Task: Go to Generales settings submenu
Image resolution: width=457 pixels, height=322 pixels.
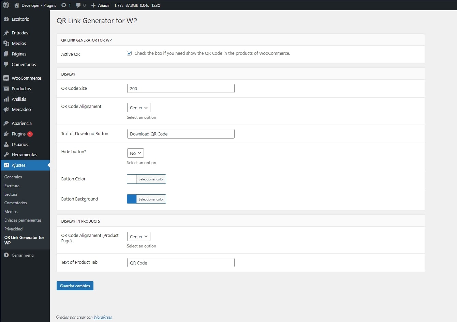Action: point(13,177)
